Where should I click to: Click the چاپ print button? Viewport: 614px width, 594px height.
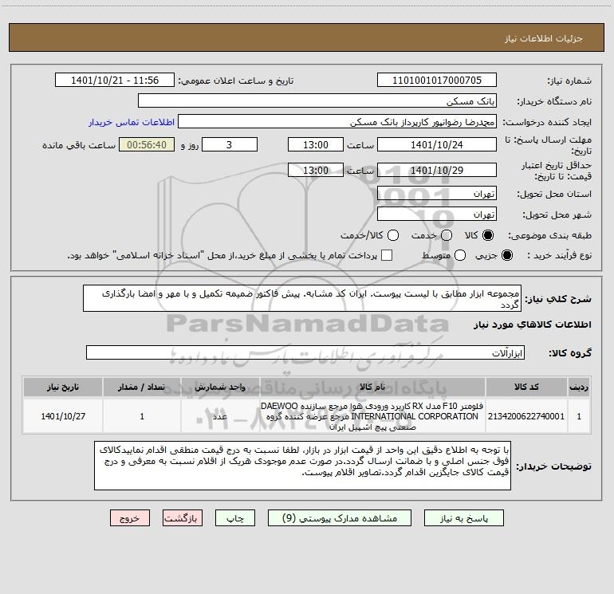[235, 518]
